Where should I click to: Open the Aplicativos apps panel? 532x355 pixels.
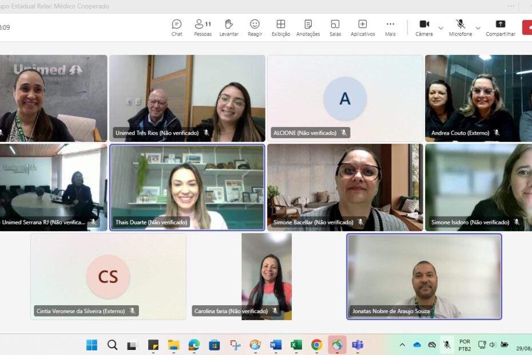pos(363,27)
